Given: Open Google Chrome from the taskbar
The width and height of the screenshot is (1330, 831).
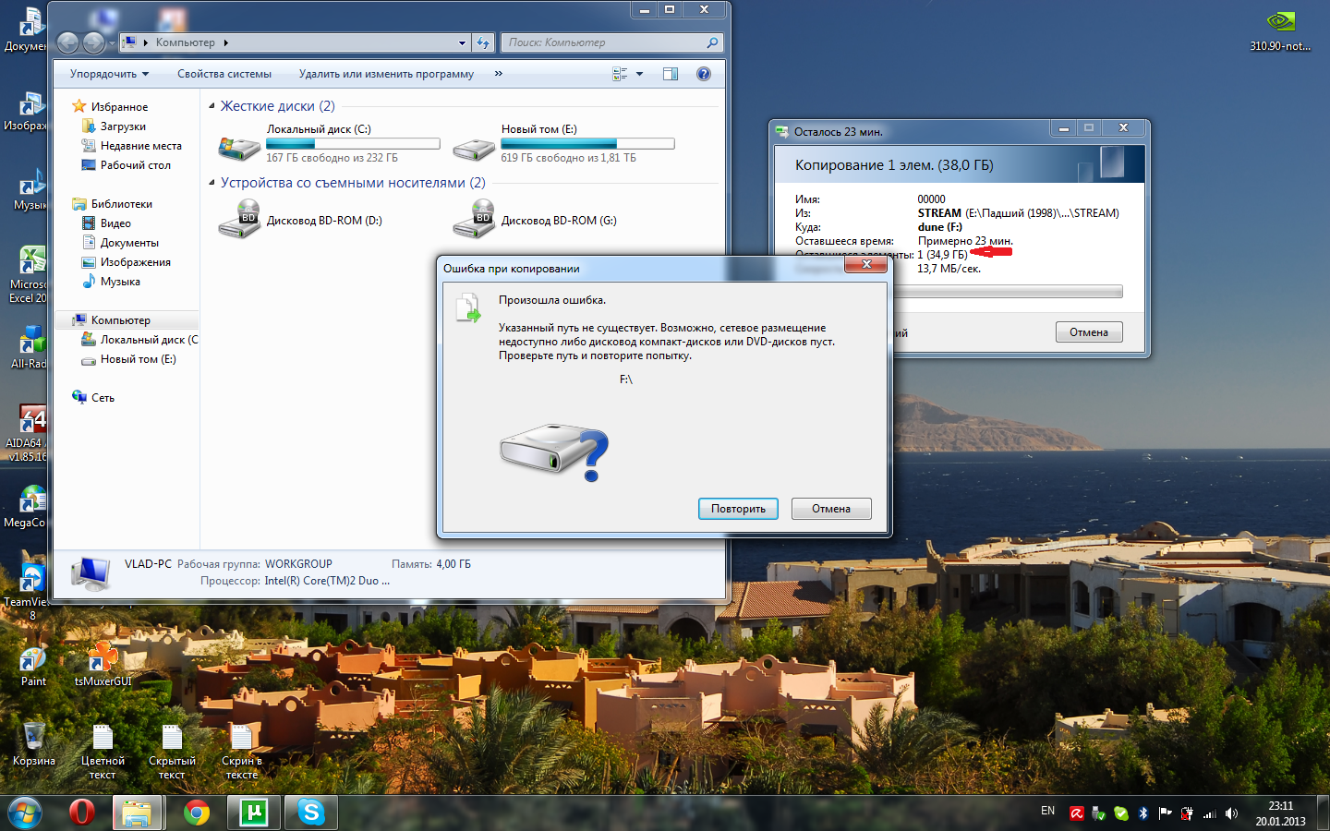Looking at the screenshot, I should click(197, 813).
